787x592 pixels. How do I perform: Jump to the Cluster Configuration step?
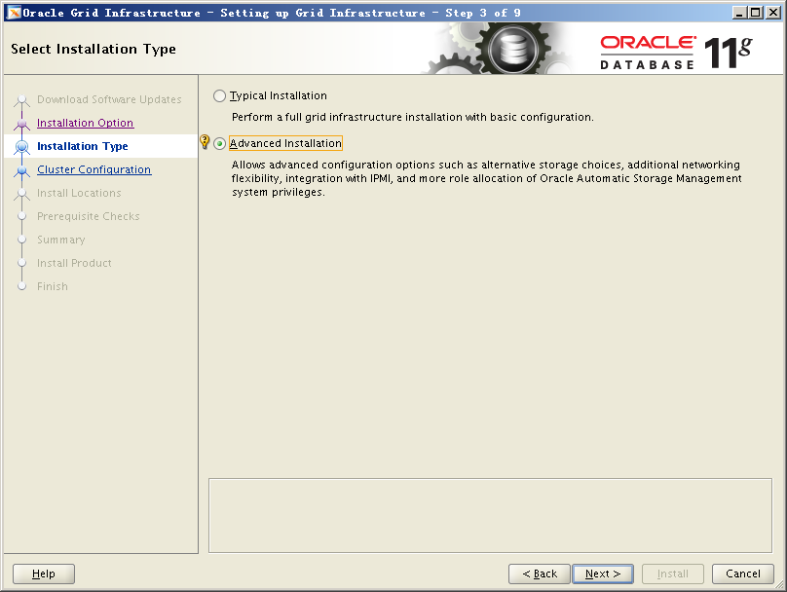pos(94,170)
